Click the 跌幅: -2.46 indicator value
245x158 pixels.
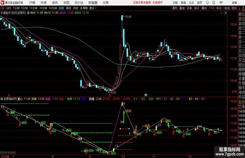pos(95,99)
